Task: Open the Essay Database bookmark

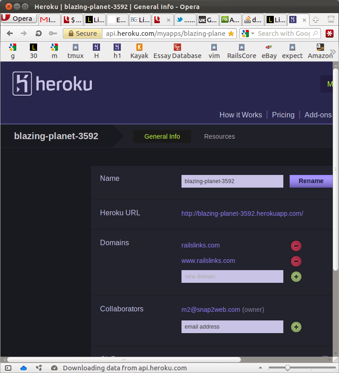Action: [x=177, y=51]
